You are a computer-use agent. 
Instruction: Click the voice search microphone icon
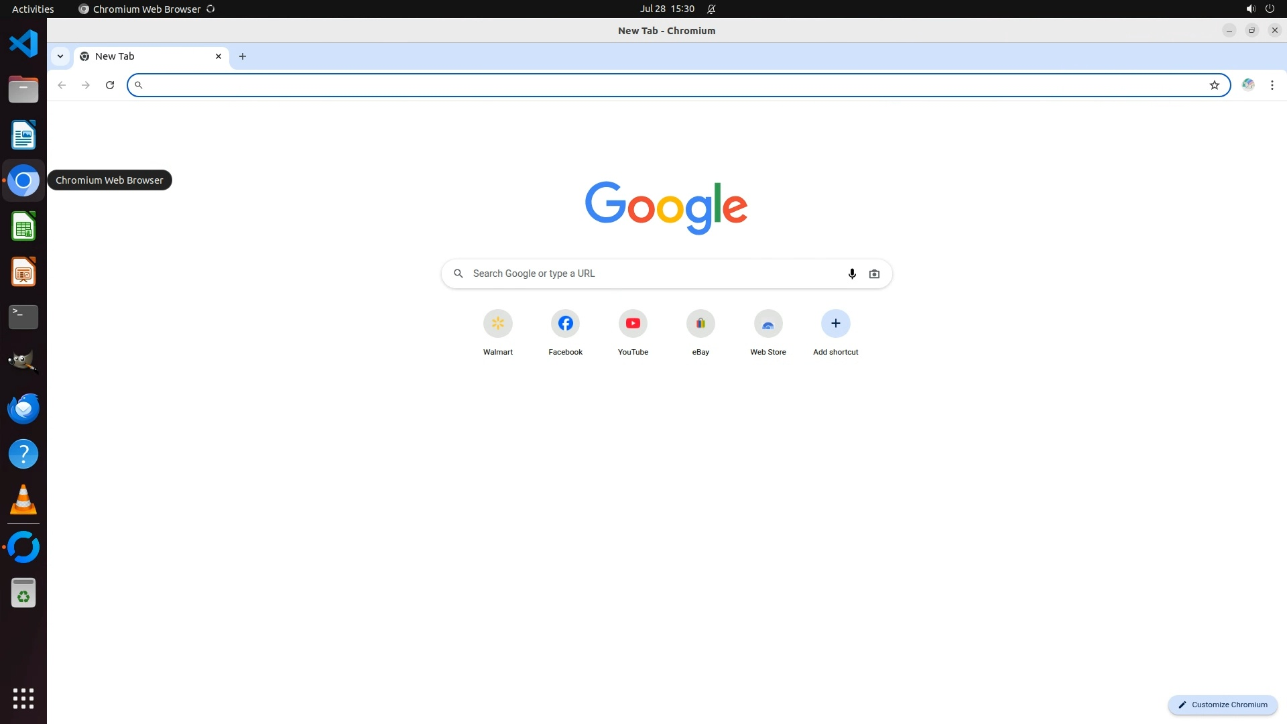click(852, 274)
